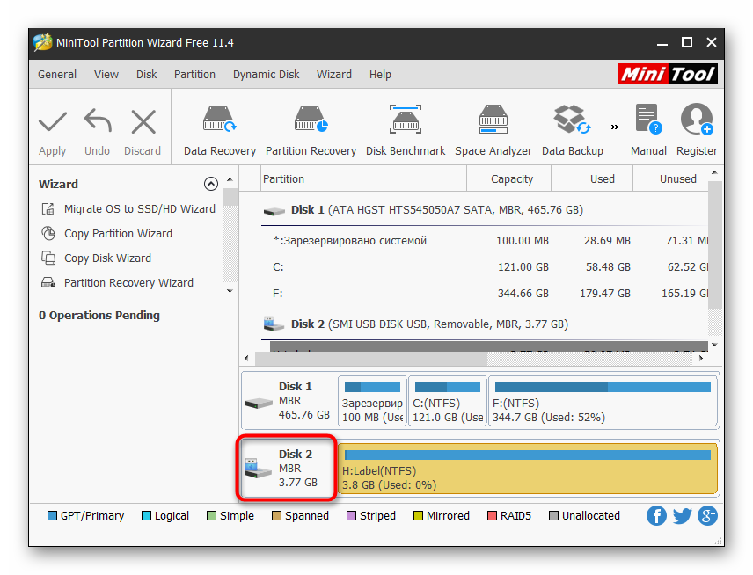This screenshot has width=753, height=575.
Task: Open the Data Backup tool
Action: pos(572,130)
